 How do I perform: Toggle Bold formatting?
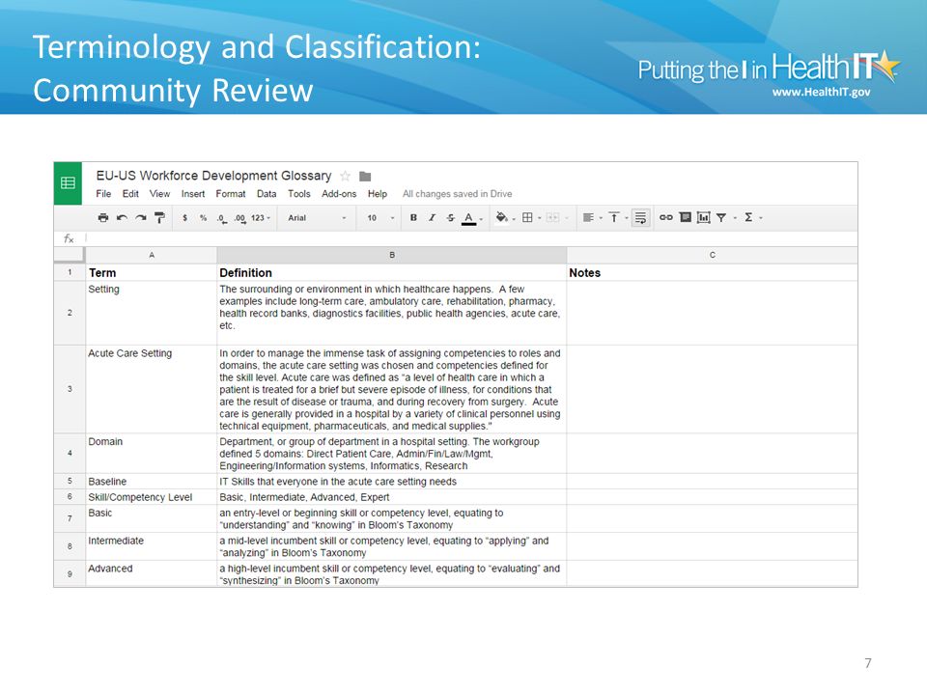(x=414, y=217)
